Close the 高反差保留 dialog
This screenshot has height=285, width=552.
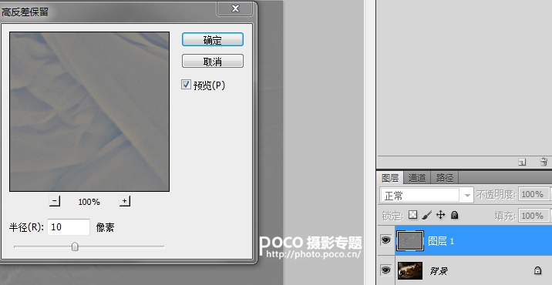(x=235, y=8)
